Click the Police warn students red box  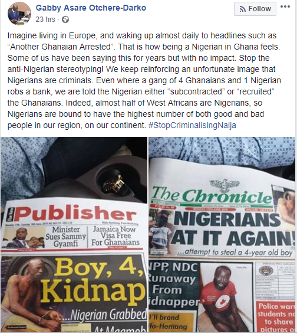tap(276, 316)
